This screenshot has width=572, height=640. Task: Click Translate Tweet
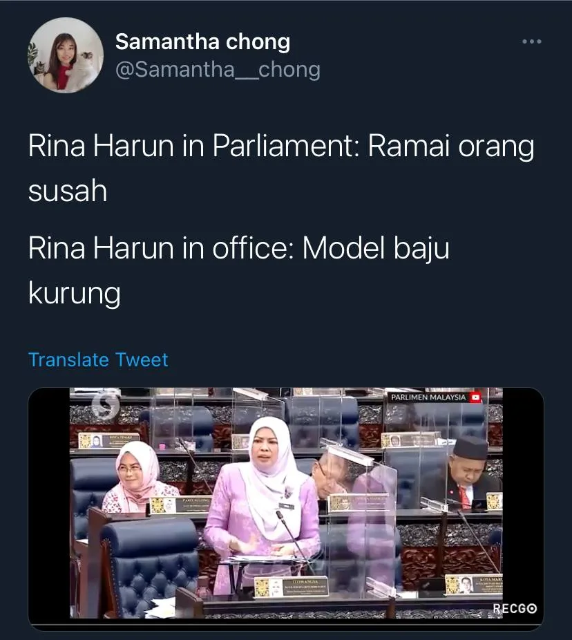click(x=98, y=359)
